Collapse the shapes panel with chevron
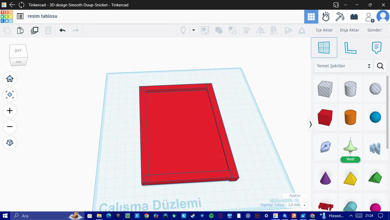Screen dimensions: 390x220 click(x=310, y=124)
